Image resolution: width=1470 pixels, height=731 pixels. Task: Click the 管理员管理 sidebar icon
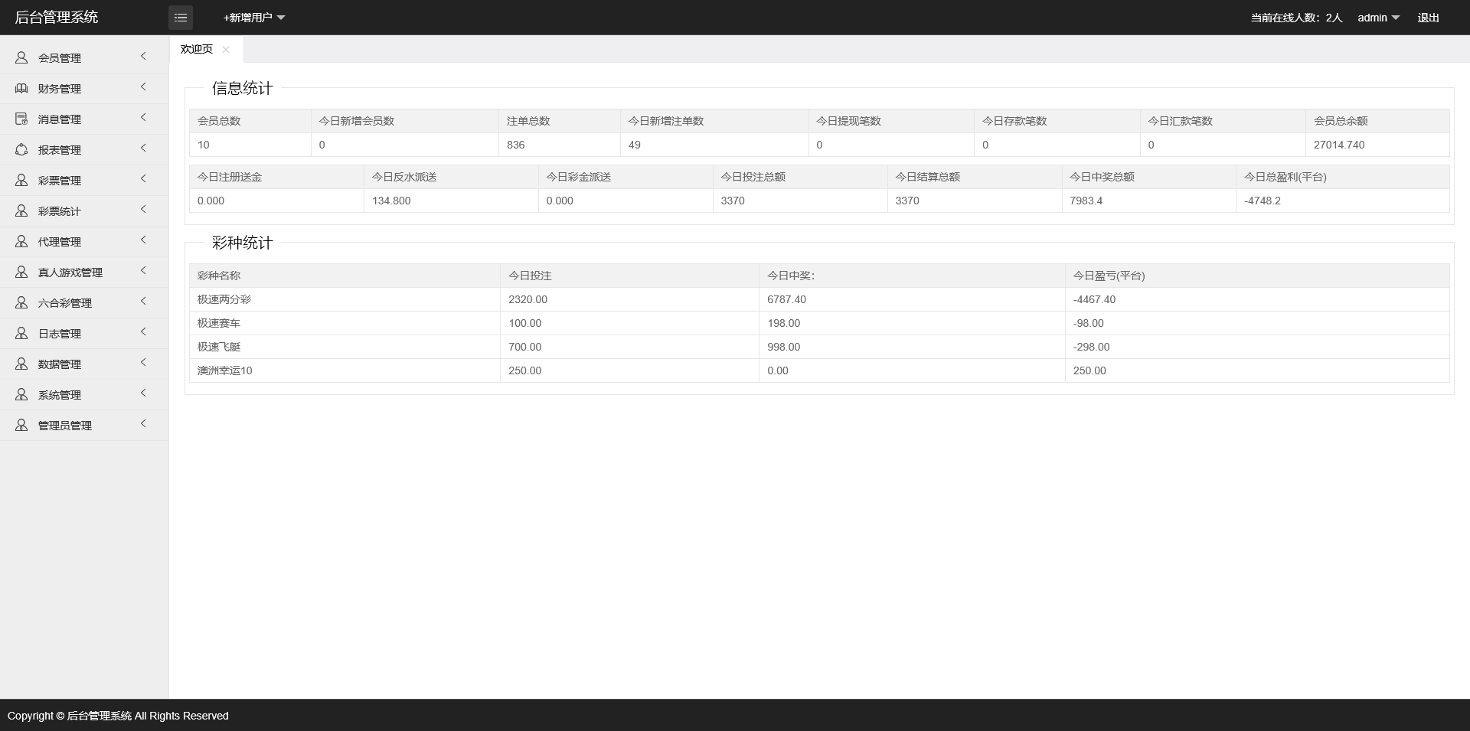pyautogui.click(x=21, y=426)
